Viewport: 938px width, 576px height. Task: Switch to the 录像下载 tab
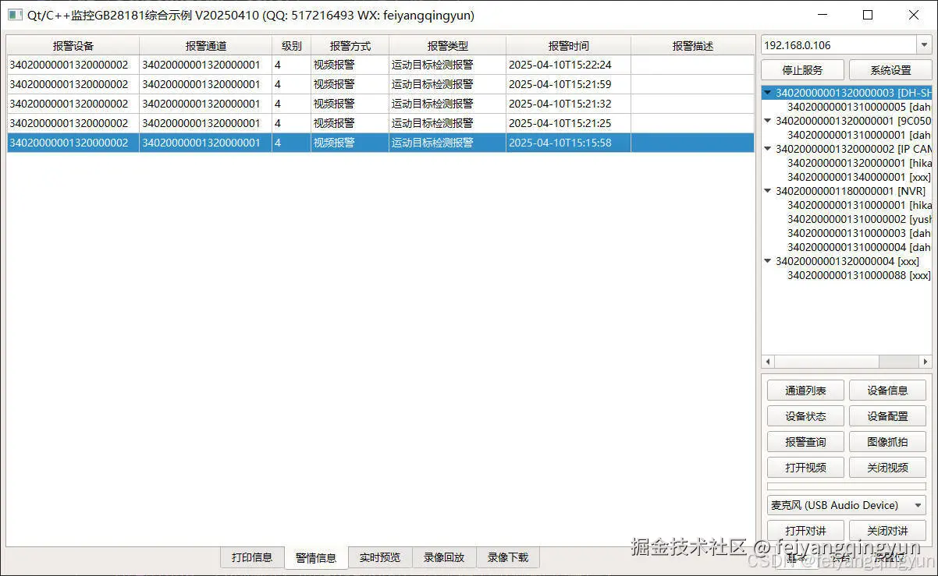508,557
